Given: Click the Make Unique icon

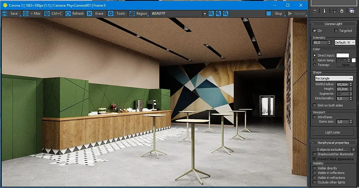Looking at the screenshot, I should point(334,11).
